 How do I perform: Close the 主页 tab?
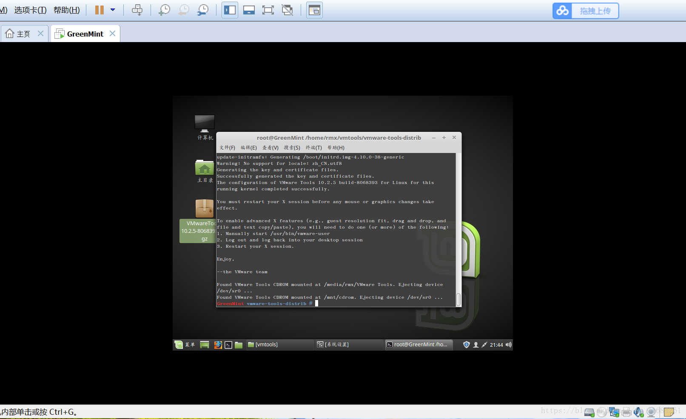[x=40, y=33]
